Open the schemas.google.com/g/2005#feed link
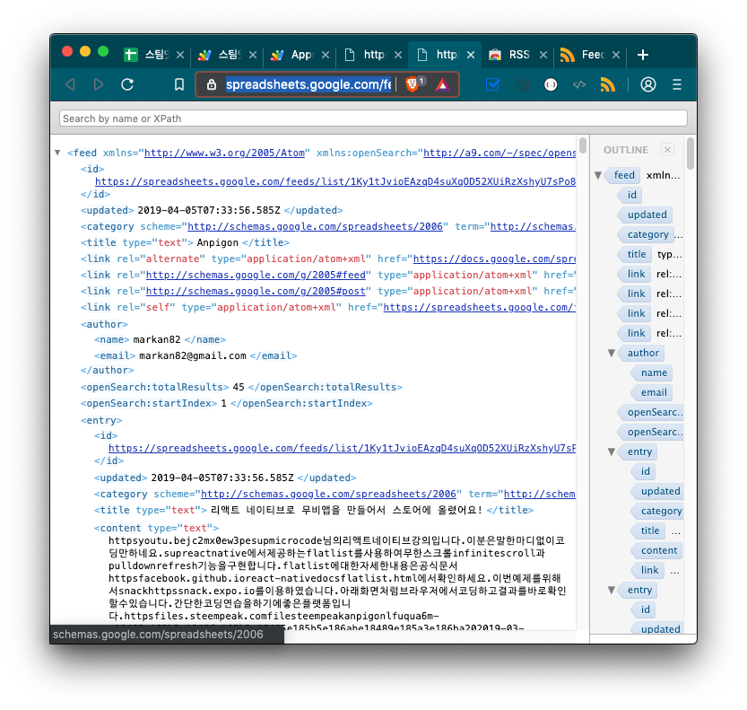 point(256,275)
